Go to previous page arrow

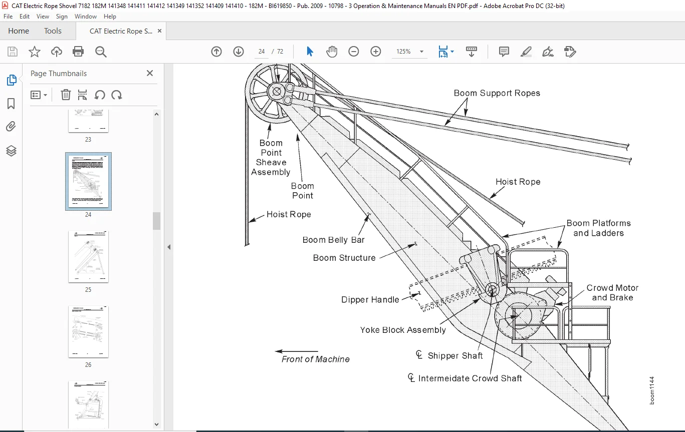216,52
